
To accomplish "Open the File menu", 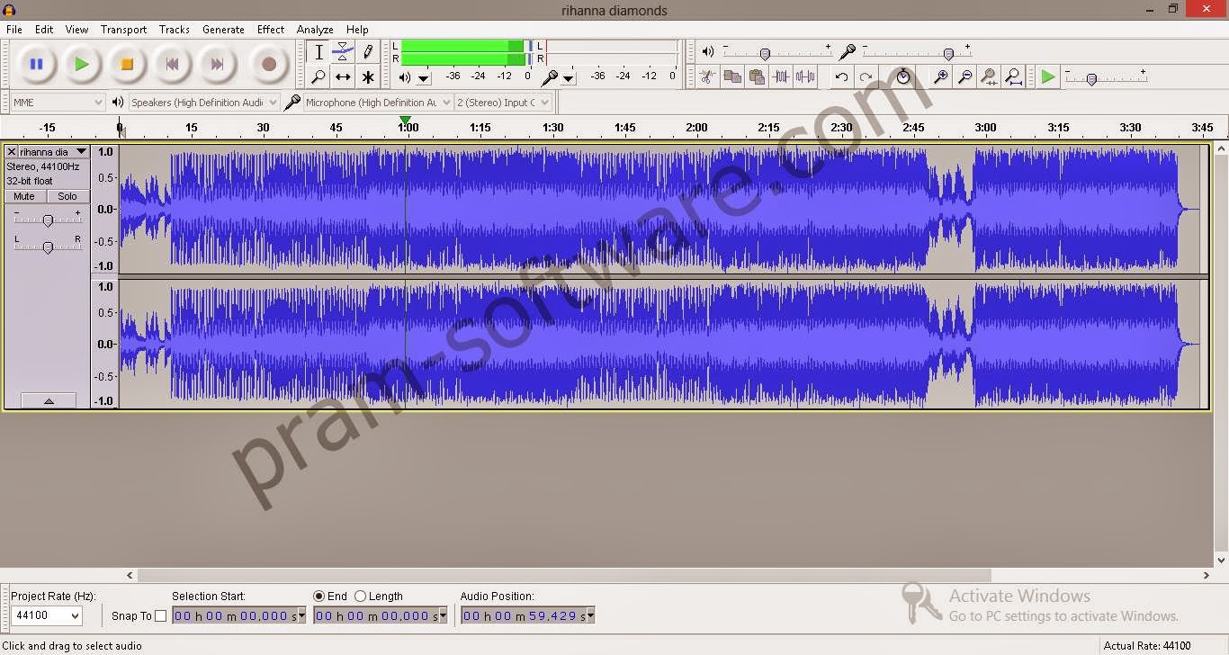I will point(14,30).
